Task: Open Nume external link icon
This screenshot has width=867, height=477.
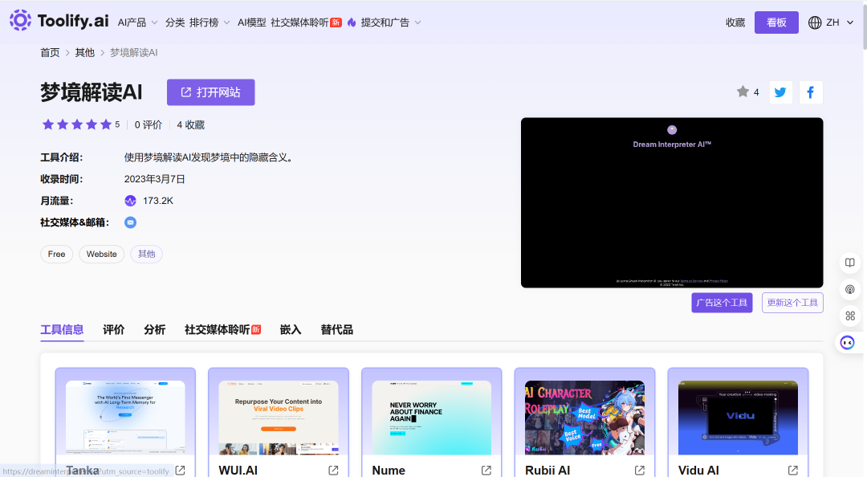Action: click(x=486, y=470)
